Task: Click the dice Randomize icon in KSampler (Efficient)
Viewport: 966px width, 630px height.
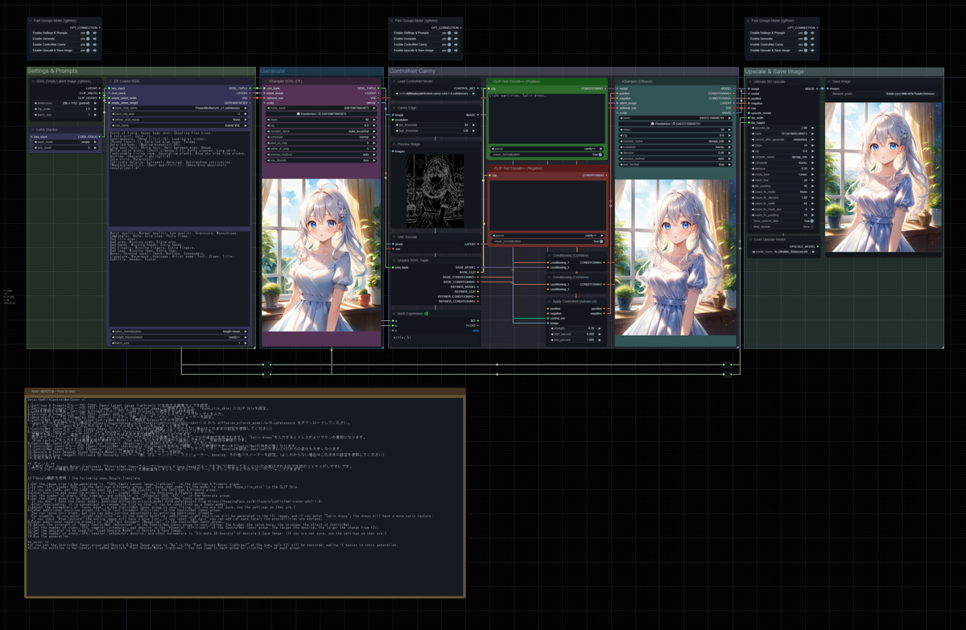Action: (x=652, y=124)
